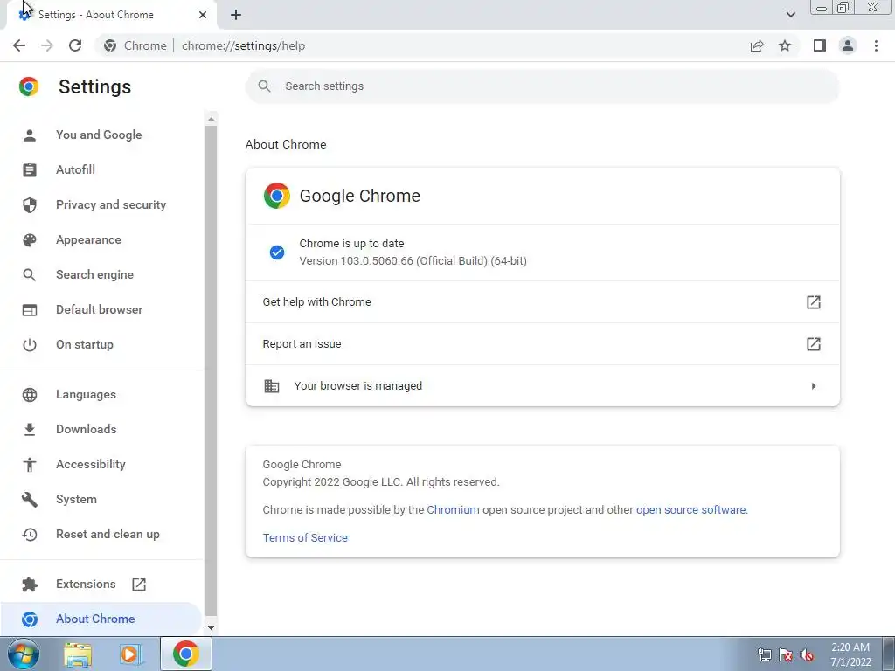Click the download arrow icon beside Downloads
Image resolution: width=895 pixels, height=671 pixels.
pyautogui.click(x=30, y=429)
